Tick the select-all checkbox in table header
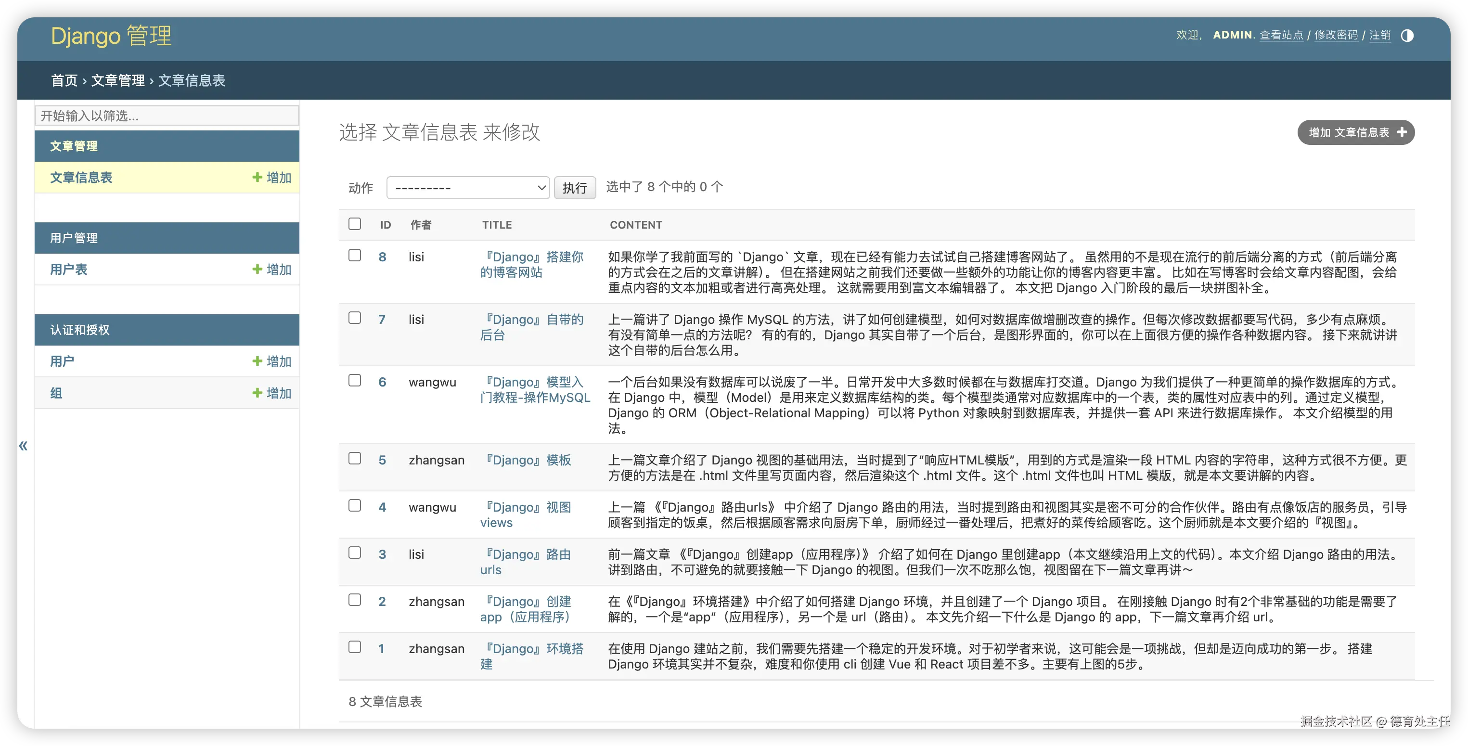Screen dimensions: 1468x746 (354, 224)
